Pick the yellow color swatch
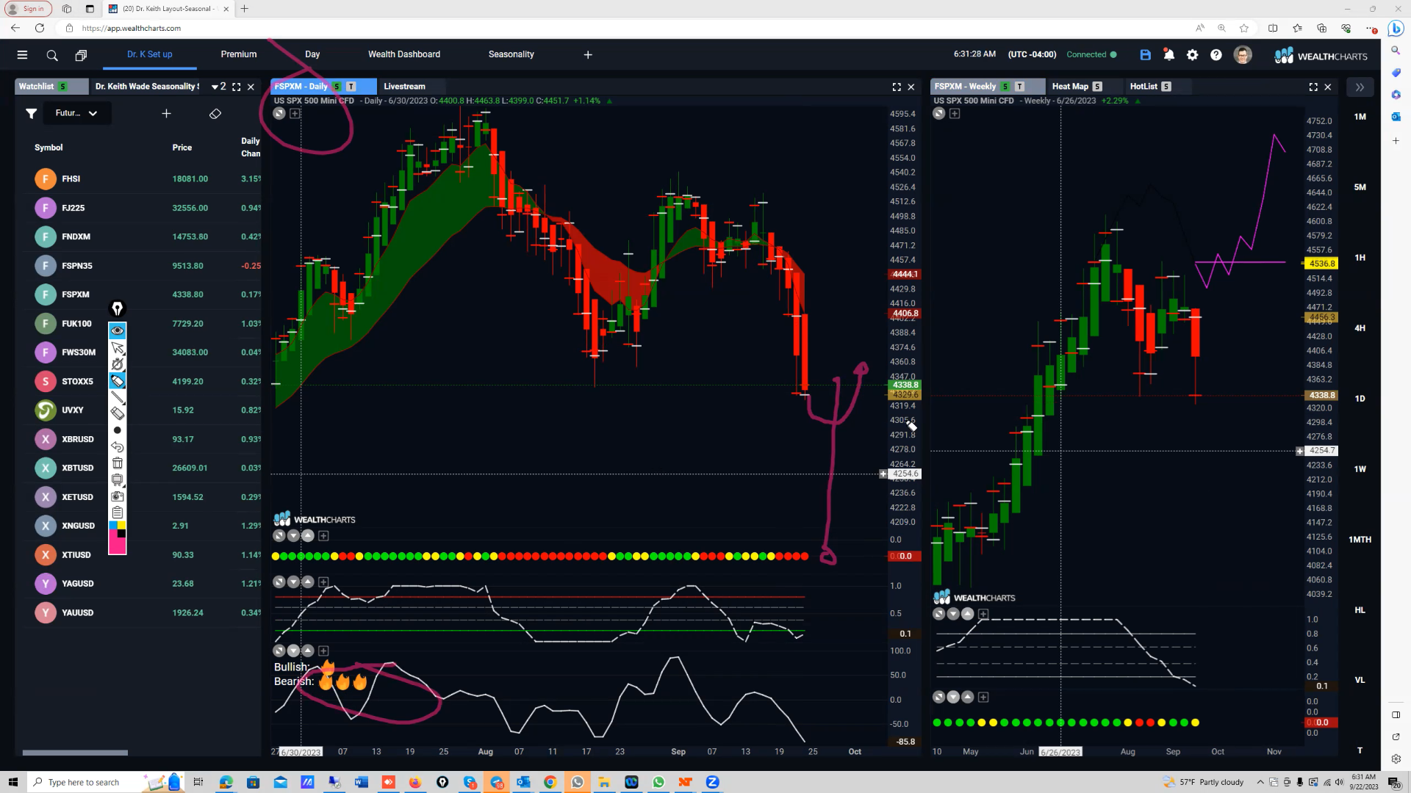Viewport: 1411px width, 793px height. (x=122, y=526)
